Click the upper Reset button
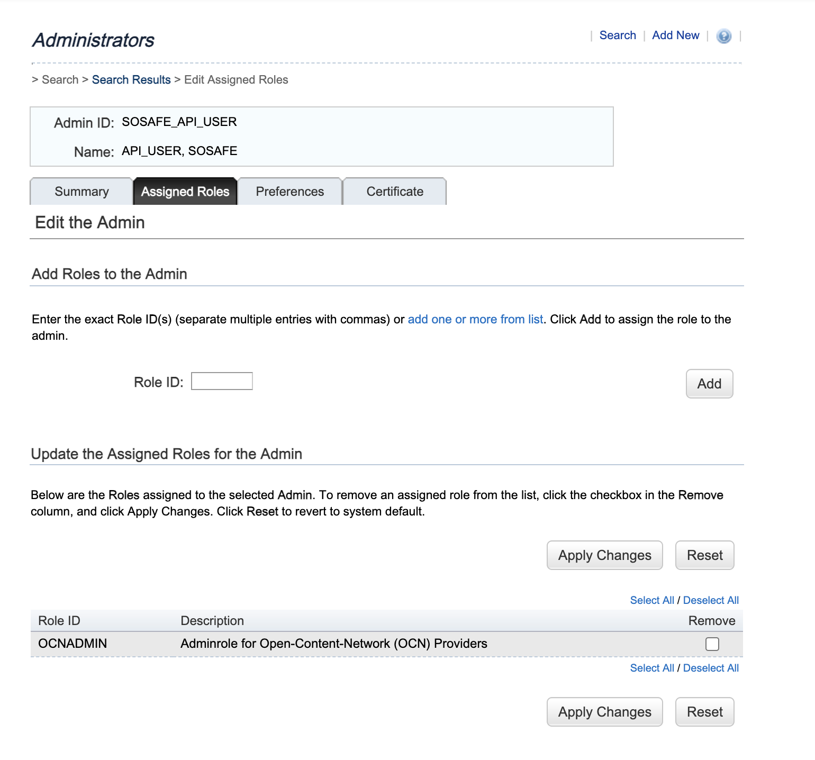The width and height of the screenshot is (815, 760). pyautogui.click(x=704, y=555)
